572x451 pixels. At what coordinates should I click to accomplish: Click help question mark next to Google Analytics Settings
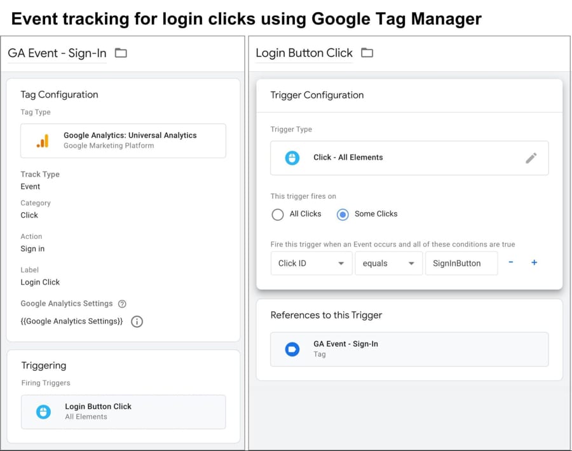[x=122, y=304]
